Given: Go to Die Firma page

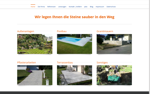Looking at the screenshot, I should (x=41, y=7).
